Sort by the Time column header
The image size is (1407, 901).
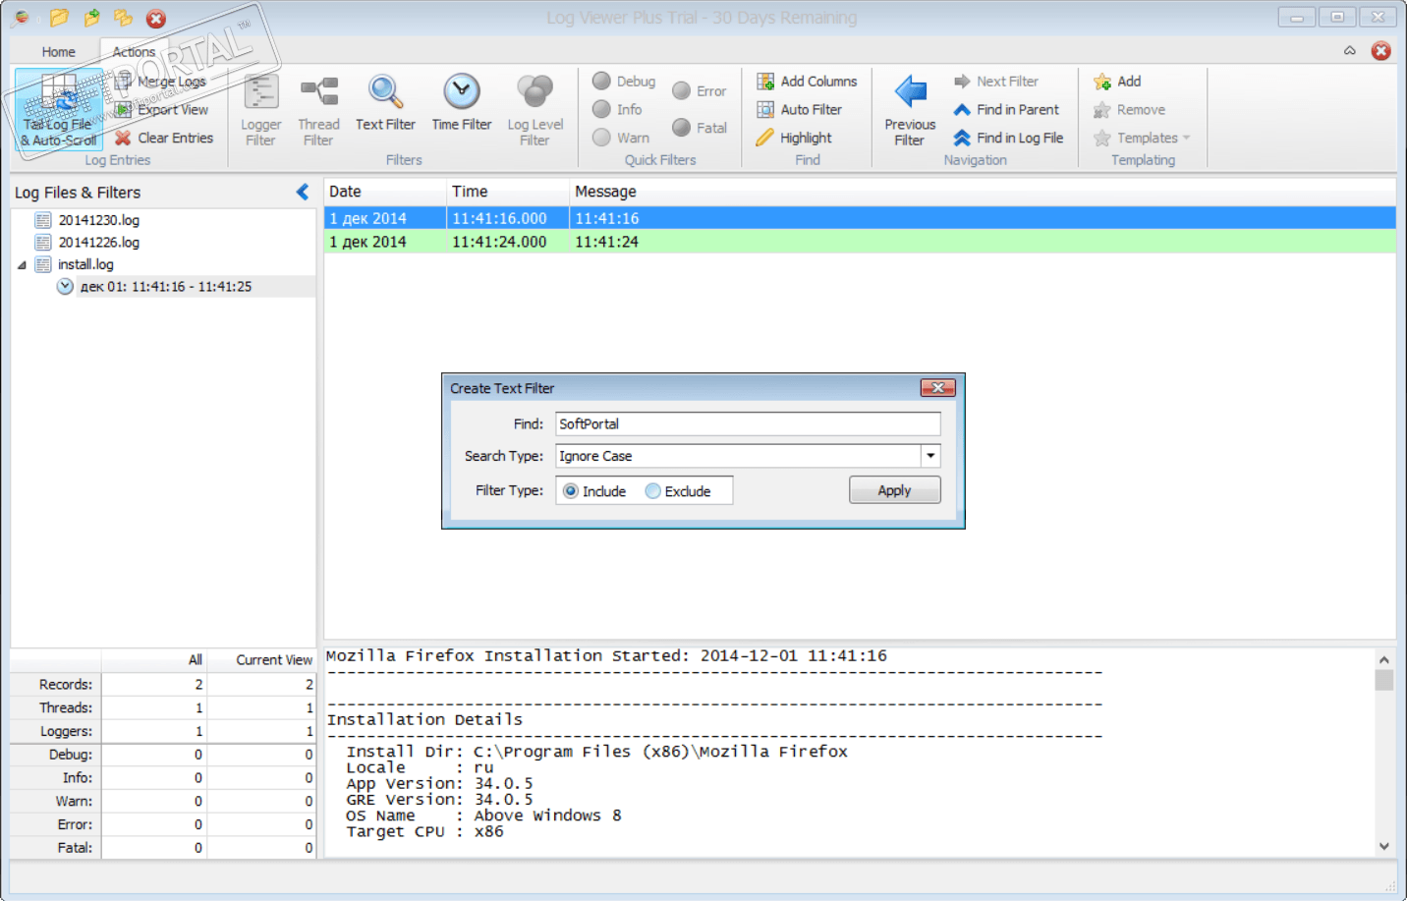[x=508, y=192]
